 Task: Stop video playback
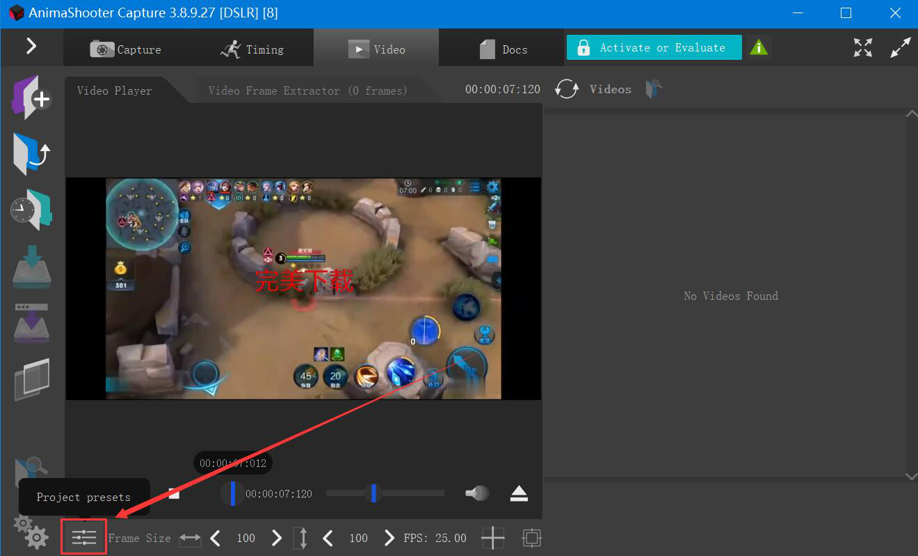[x=174, y=493]
